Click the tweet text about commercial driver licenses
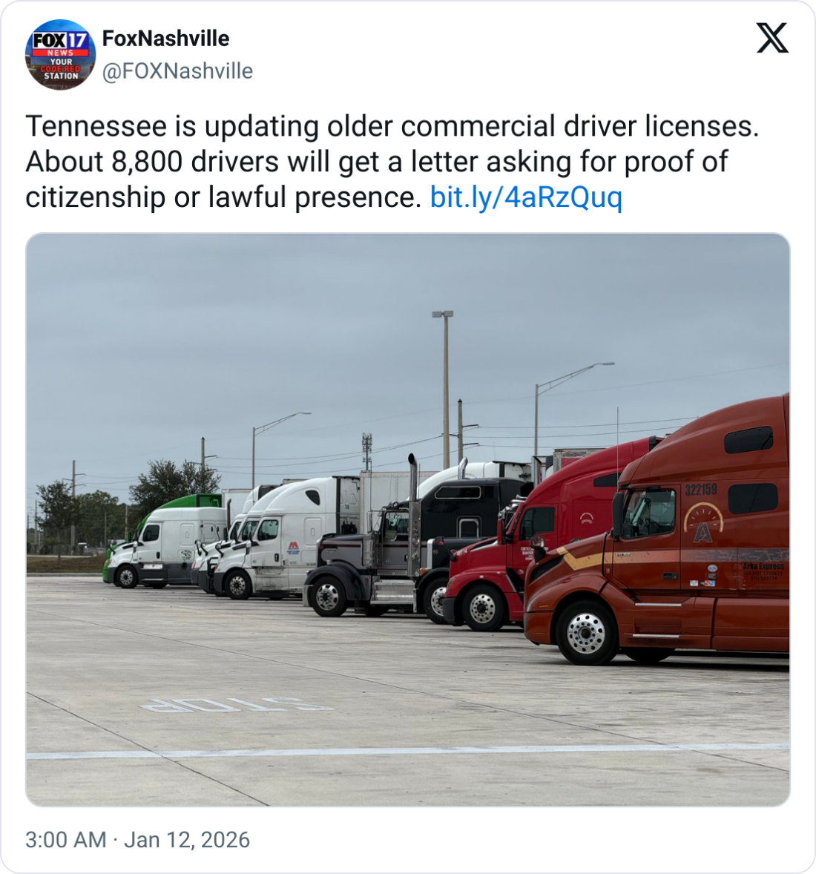The height and width of the screenshot is (874, 816). [392, 162]
